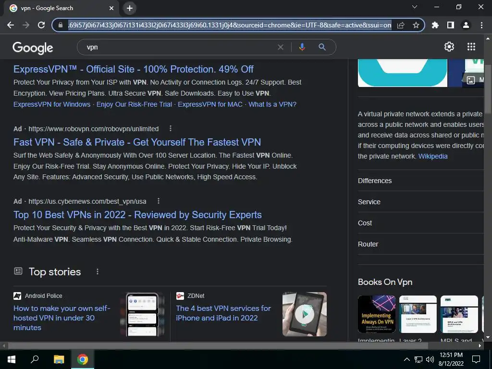The height and width of the screenshot is (369, 492).
Task: Open the Chrome profile avatar
Action: [466, 25]
